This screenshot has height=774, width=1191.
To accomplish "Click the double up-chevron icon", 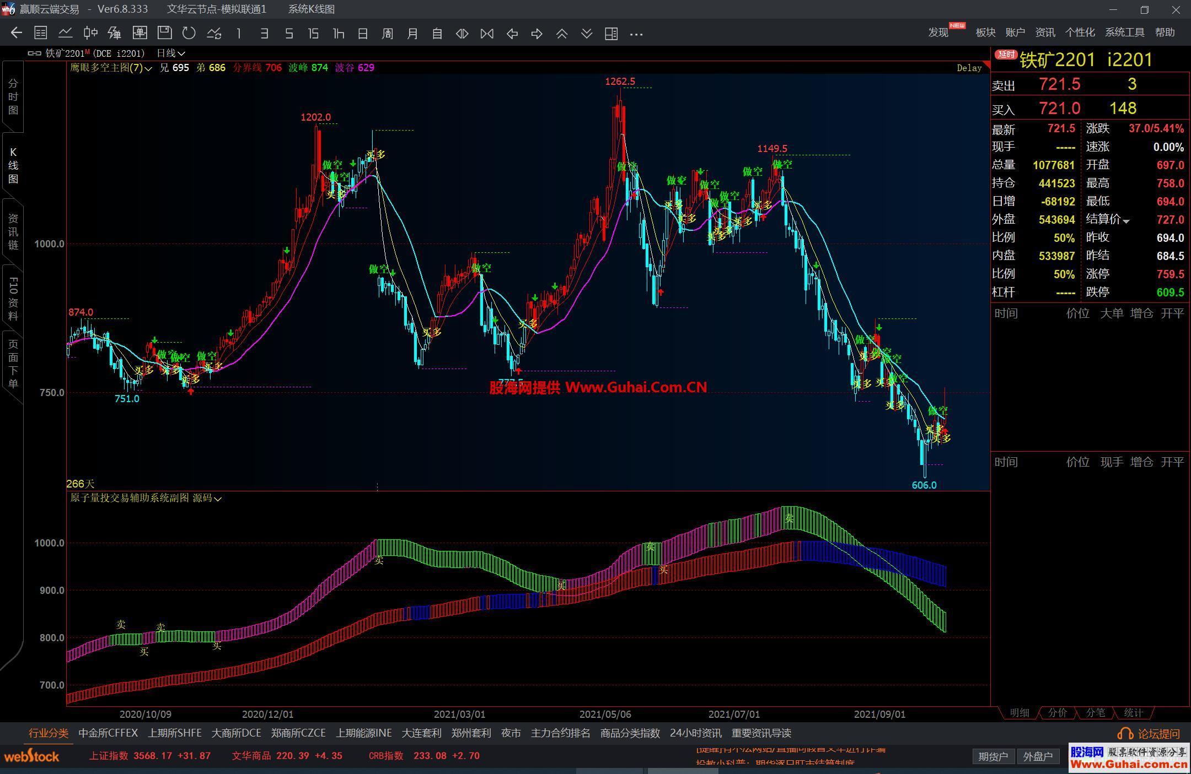I will [561, 34].
